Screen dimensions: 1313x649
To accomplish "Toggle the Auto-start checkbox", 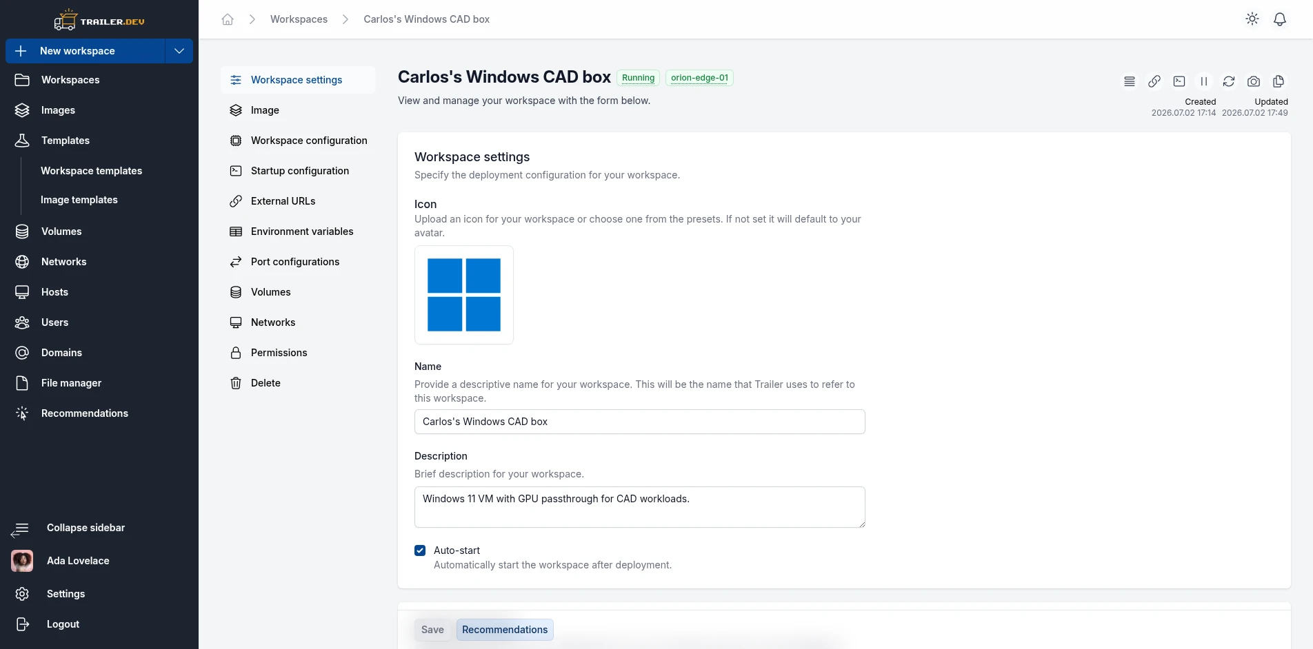I will 420,550.
